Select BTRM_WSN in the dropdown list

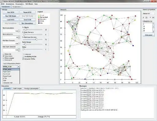pos(11,69)
